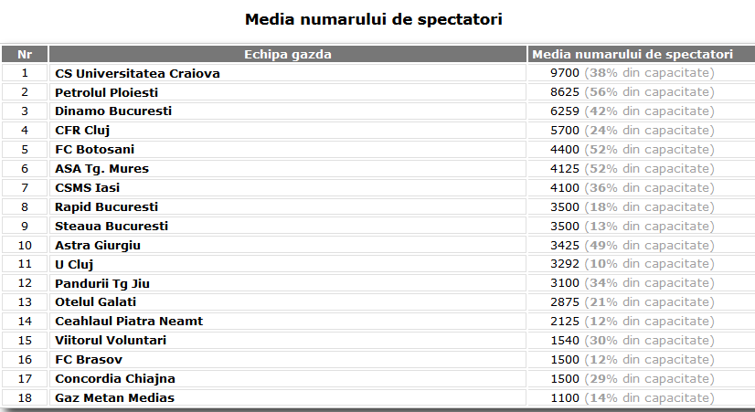Click ASA Tg. Mures team name

101,169
